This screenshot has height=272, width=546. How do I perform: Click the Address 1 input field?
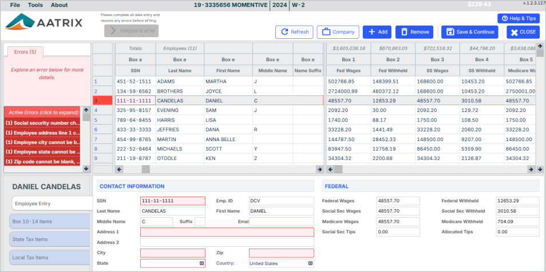(227, 232)
